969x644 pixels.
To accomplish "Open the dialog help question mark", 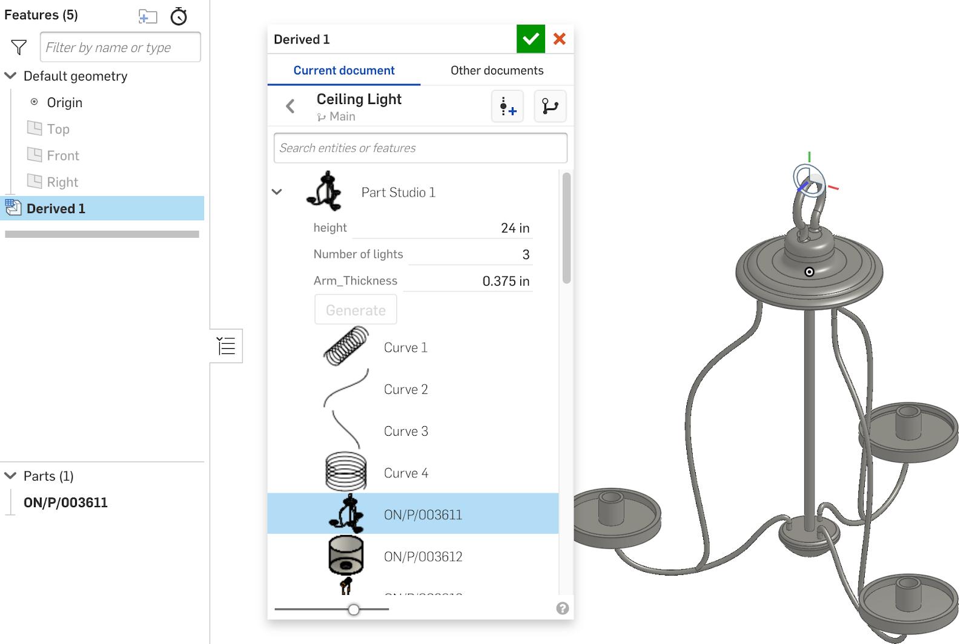I will pyautogui.click(x=563, y=608).
